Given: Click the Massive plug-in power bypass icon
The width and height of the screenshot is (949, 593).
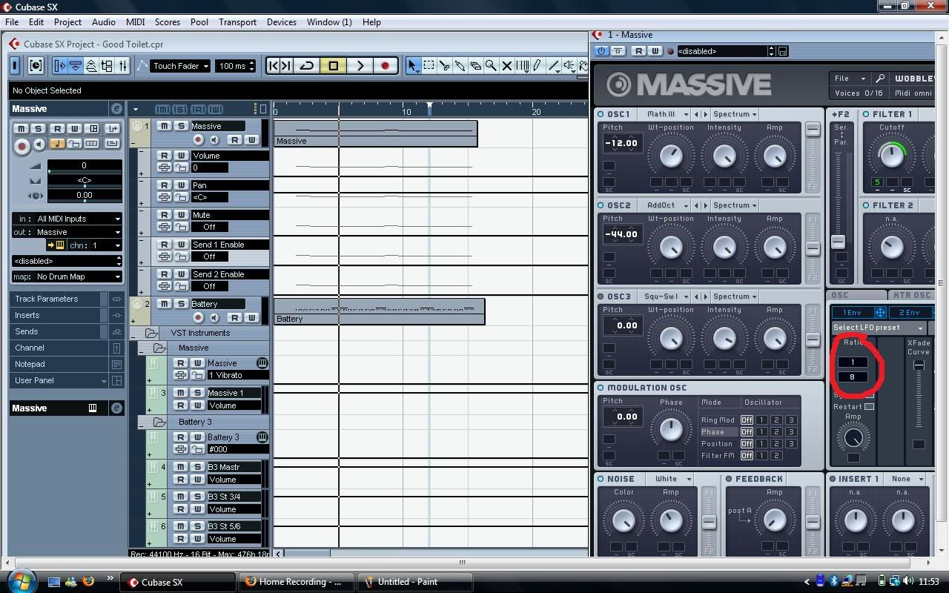Looking at the screenshot, I should pyautogui.click(x=601, y=51).
